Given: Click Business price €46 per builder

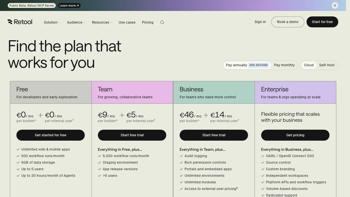Looking at the screenshot, I should coord(191,117).
